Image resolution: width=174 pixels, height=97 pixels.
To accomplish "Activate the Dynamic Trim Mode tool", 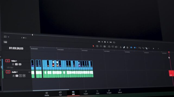I will click(101, 46).
